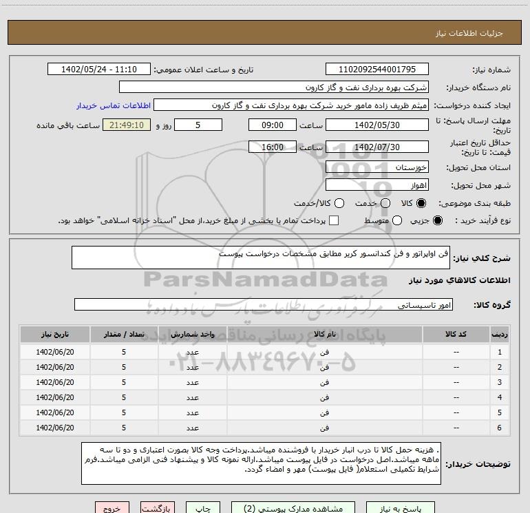This screenshot has height=513, width=530.
Task: Click فن item name in row 4
Action: [324, 398]
